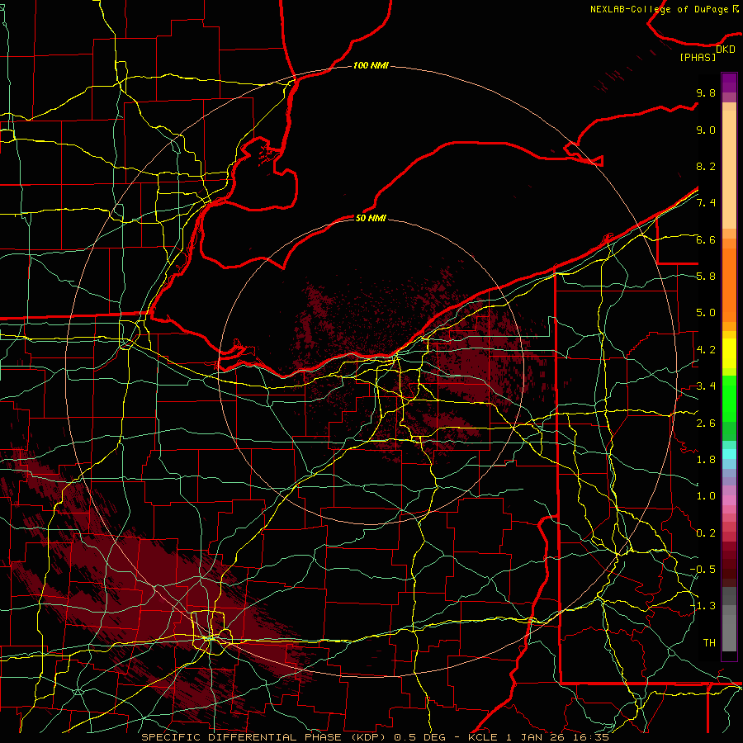The height and width of the screenshot is (743, 743).
Task: Click the 6.6 color scale value
Action: coord(706,239)
